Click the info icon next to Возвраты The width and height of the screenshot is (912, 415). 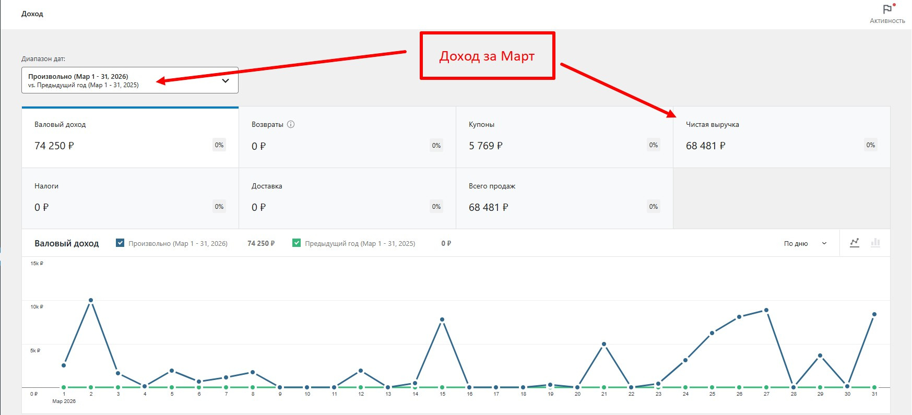(x=291, y=124)
